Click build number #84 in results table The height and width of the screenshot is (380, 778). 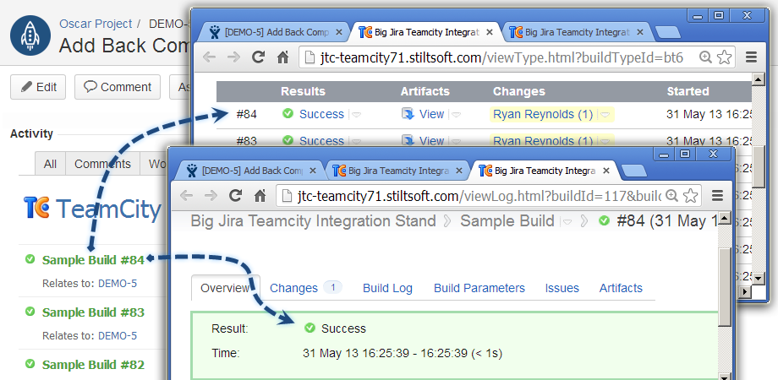pyautogui.click(x=247, y=115)
